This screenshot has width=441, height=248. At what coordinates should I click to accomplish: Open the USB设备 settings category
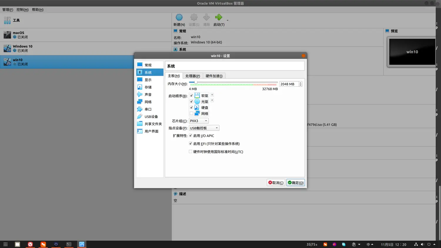click(x=151, y=117)
